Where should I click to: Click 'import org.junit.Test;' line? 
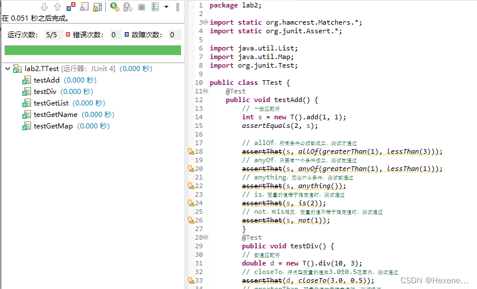tap(253, 65)
